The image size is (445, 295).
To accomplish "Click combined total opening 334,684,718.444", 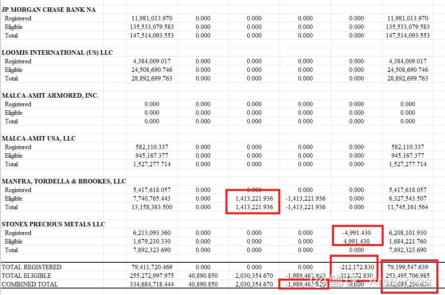I will [152, 284].
